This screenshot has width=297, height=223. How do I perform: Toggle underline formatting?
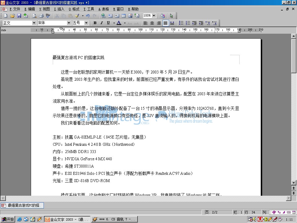(108, 23)
